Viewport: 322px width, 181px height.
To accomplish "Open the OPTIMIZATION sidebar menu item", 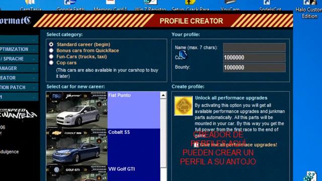I will 19,49.
